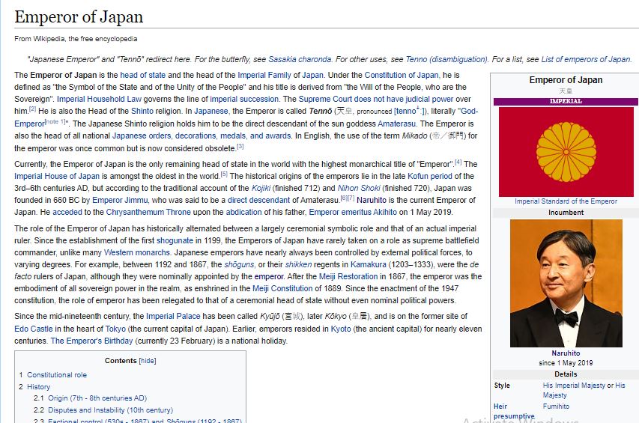Click citation reference [4]
This screenshot has height=423, width=639.
[458, 162]
